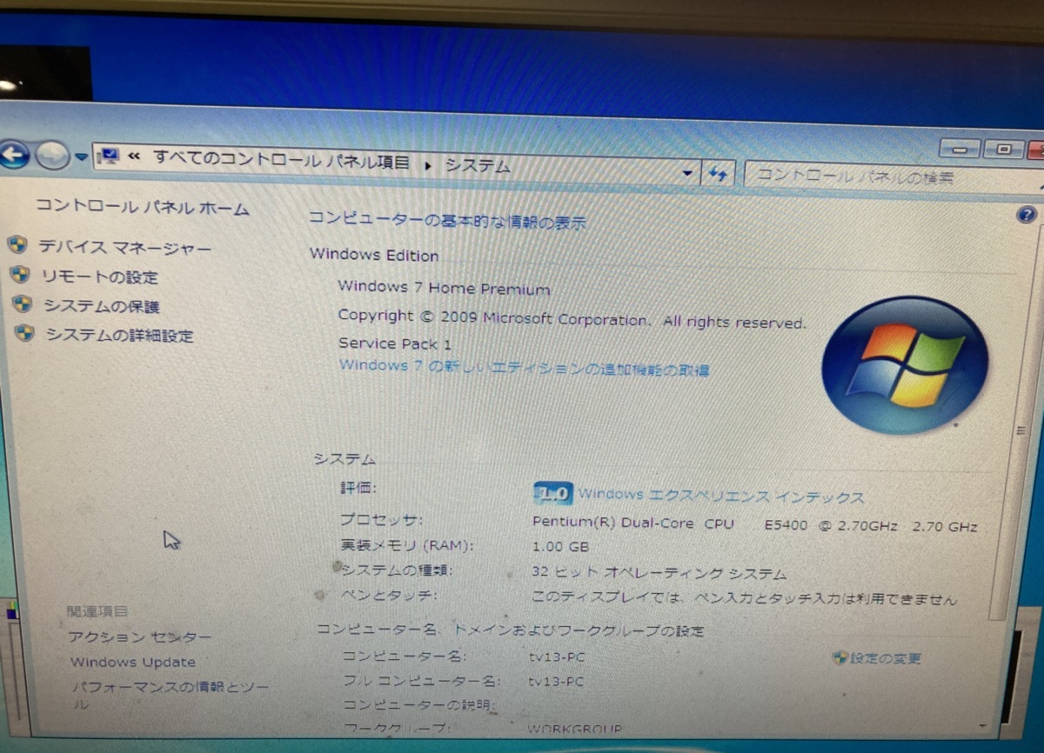Click shield icon beside リモートの設定

click(19, 275)
